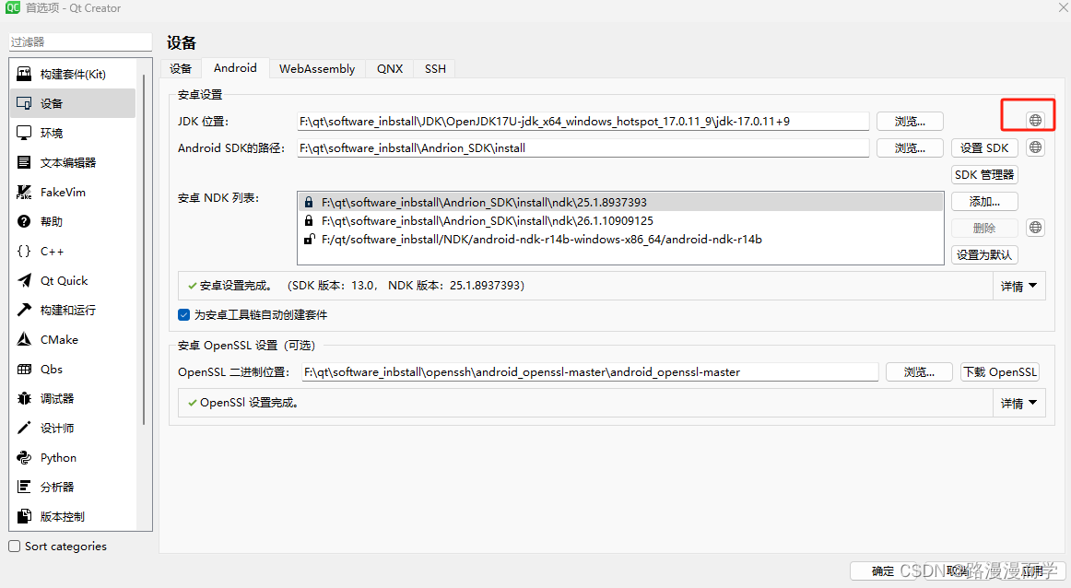The height and width of the screenshot is (588, 1071).
Task: Open the 调试器 debugger bug icon
Action: pyautogui.click(x=24, y=398)
